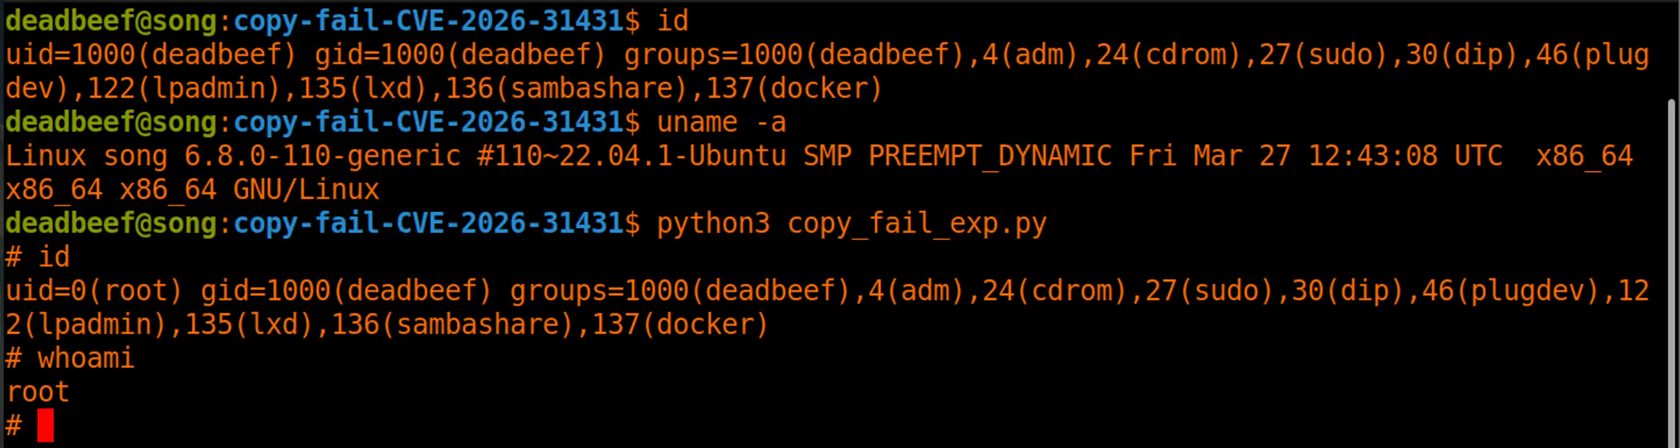Screen dimensions: 1680x448
Task: Click the root output line below whoami
Action: point(37,392)
